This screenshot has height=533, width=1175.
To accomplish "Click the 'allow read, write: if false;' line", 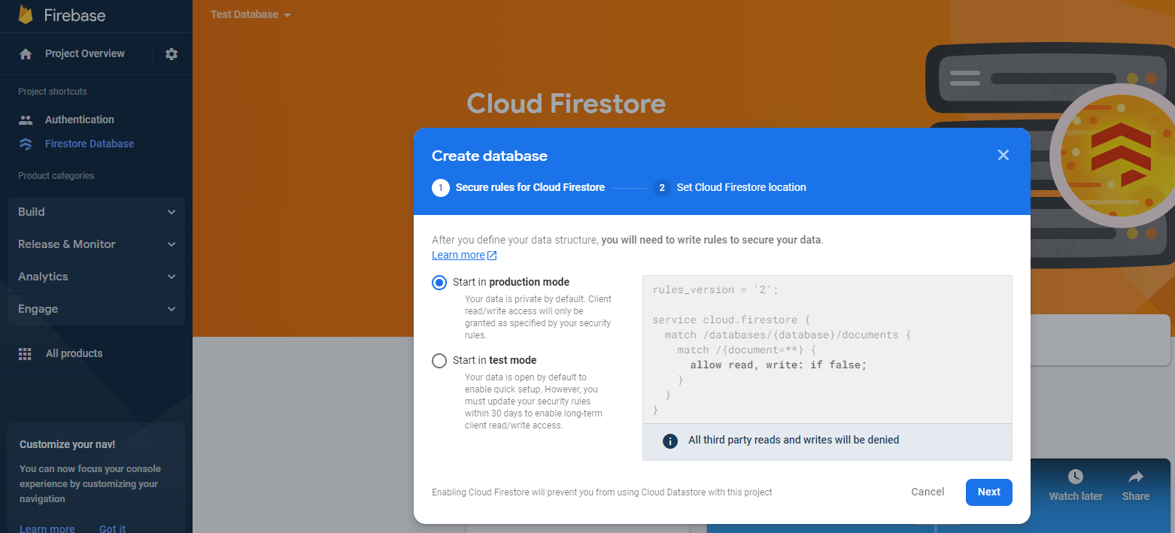I will tap(779, 365).
